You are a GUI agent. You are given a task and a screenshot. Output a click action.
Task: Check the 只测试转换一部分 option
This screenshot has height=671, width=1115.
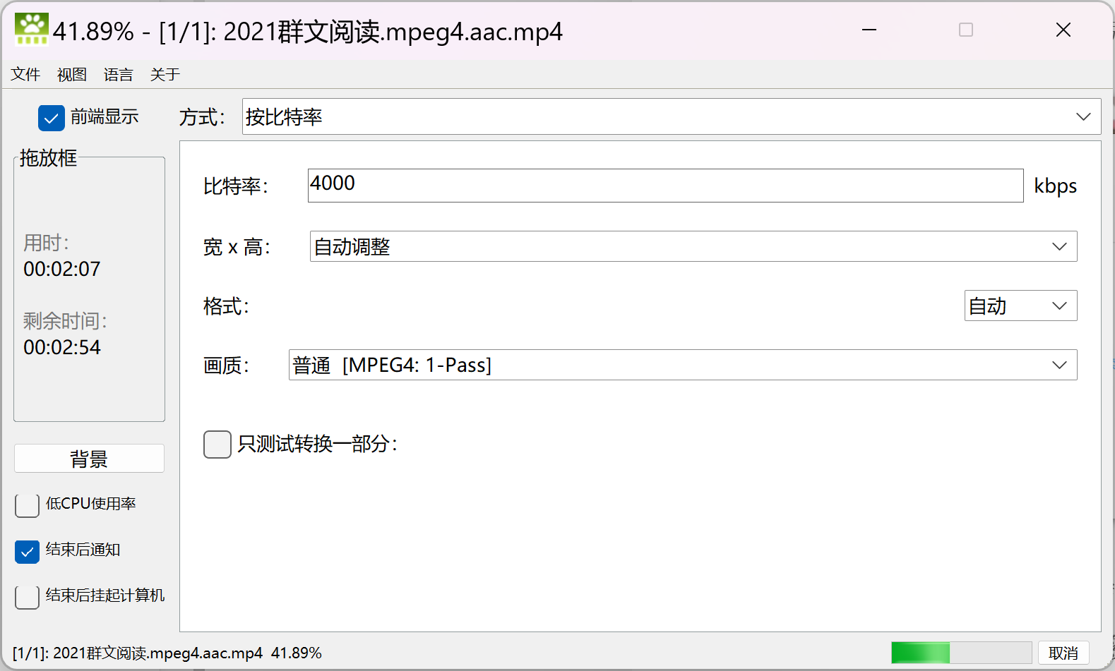coord(217,445)
